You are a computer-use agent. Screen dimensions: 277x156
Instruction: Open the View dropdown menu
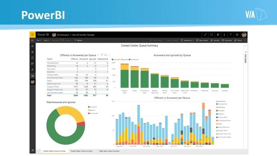(46, 40)
